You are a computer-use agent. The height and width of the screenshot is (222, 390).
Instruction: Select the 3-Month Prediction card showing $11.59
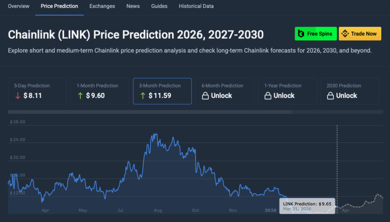point(162,91)
